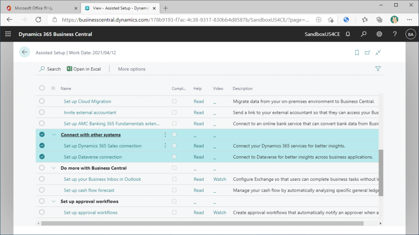The width and height of the screenshot is (419, 235).
Task: Open the browser profile picture
Action: click(394, 20)
